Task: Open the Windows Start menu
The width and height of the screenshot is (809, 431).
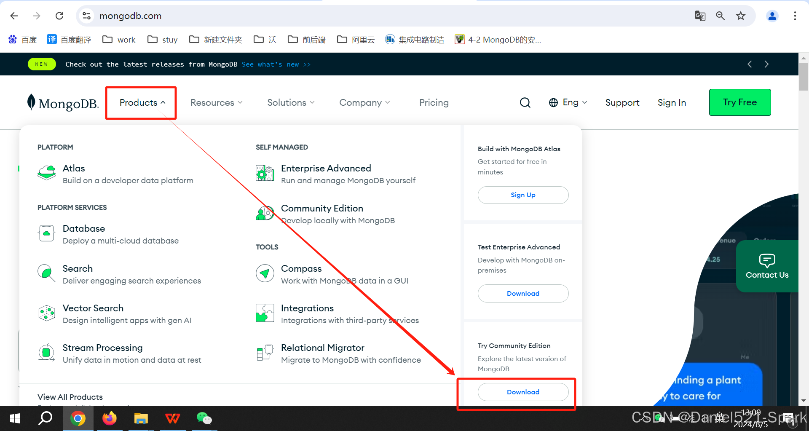Action: point(15,418)
